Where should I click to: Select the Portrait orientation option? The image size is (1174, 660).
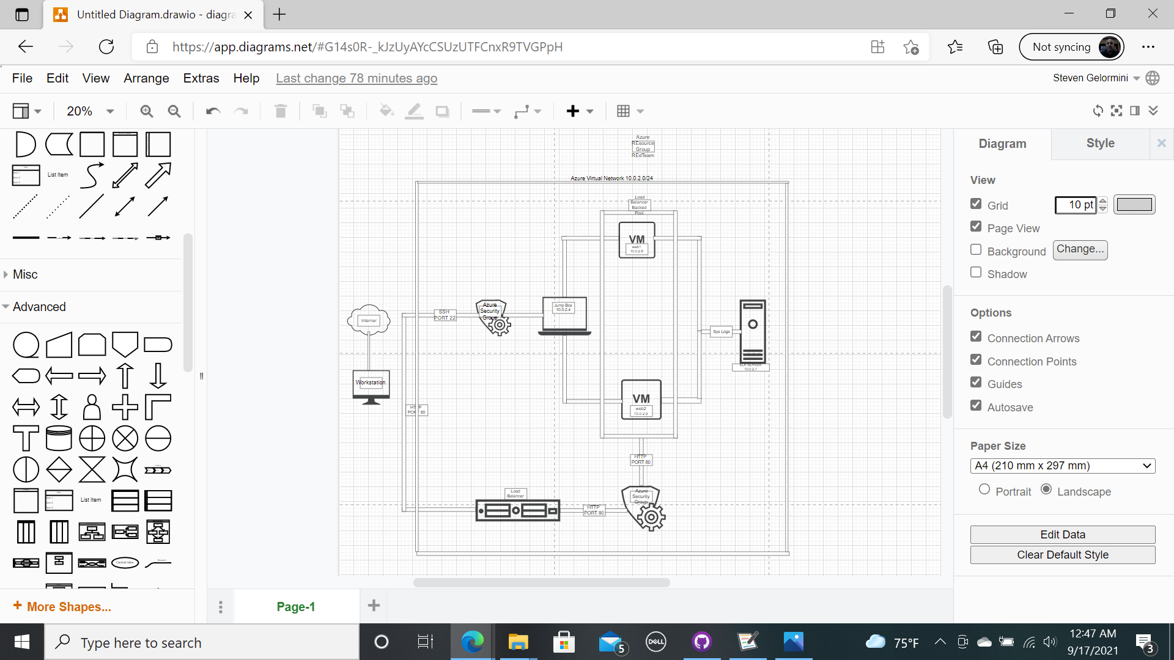pyautogui.click(x=984, y=490)
